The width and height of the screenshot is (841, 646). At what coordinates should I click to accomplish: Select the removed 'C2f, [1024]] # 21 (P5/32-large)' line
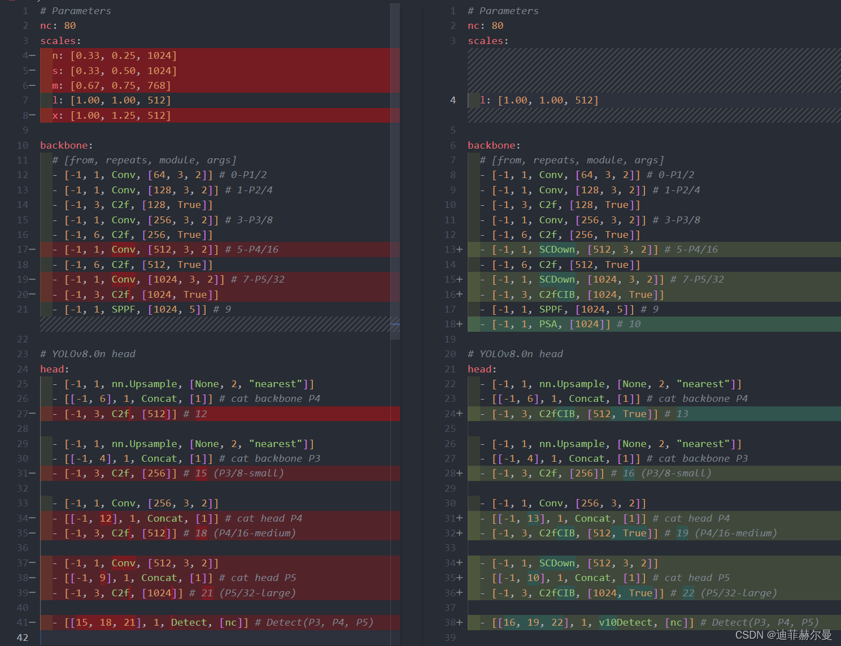220,593
